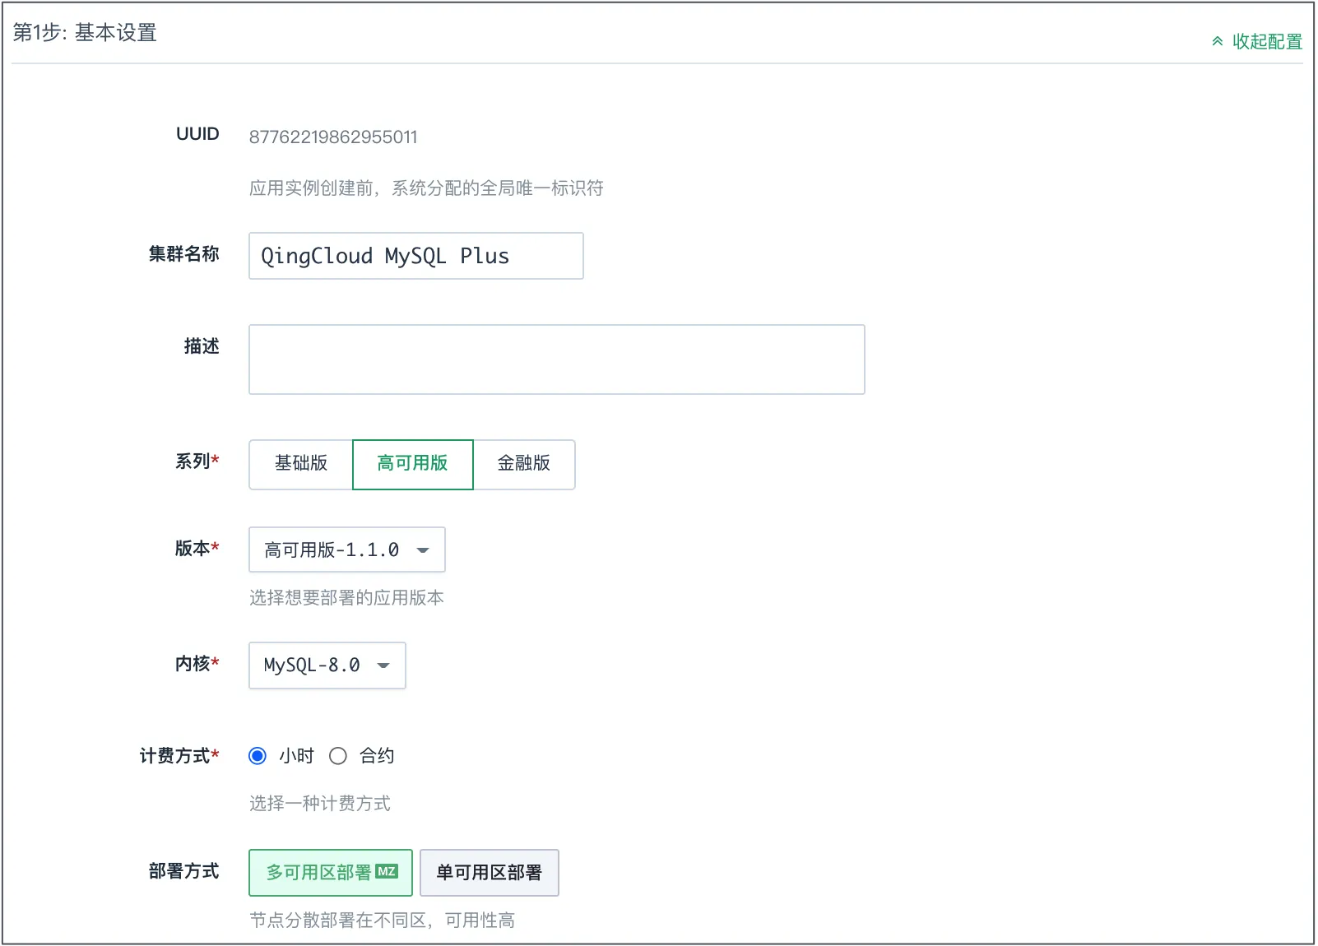Select the 基础版 series option
The width and height of the screenshot is (1318, 946).
tap(301, 464)
